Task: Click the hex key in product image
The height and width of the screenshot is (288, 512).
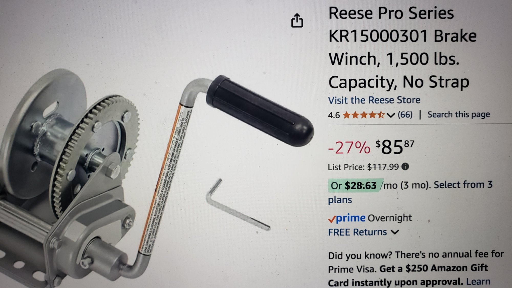Action: pos(238,205)
